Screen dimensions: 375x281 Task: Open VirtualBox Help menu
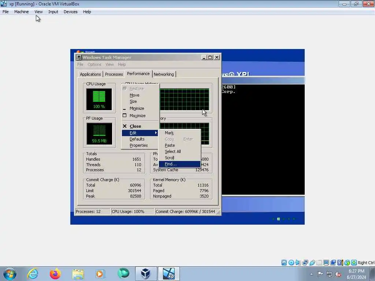[87, 12]
